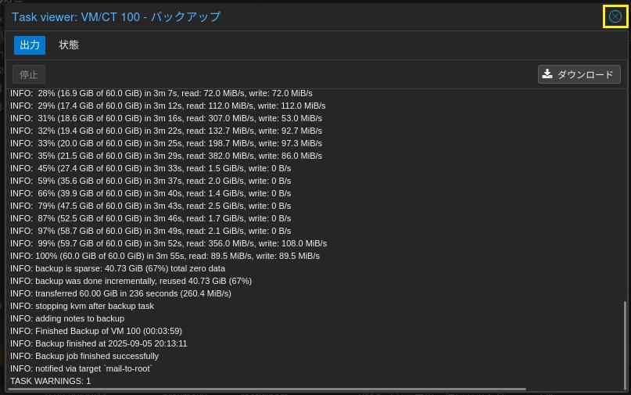Select the 'adding notes to backup' line

[x=67, y=318]
